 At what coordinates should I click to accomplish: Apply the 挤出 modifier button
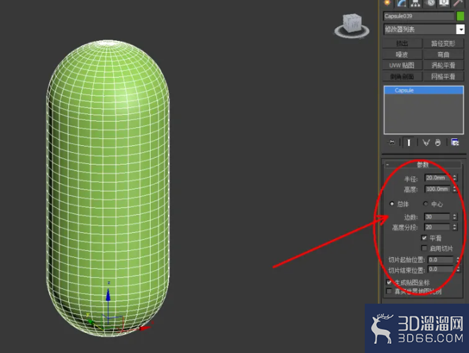coord(402,44)
